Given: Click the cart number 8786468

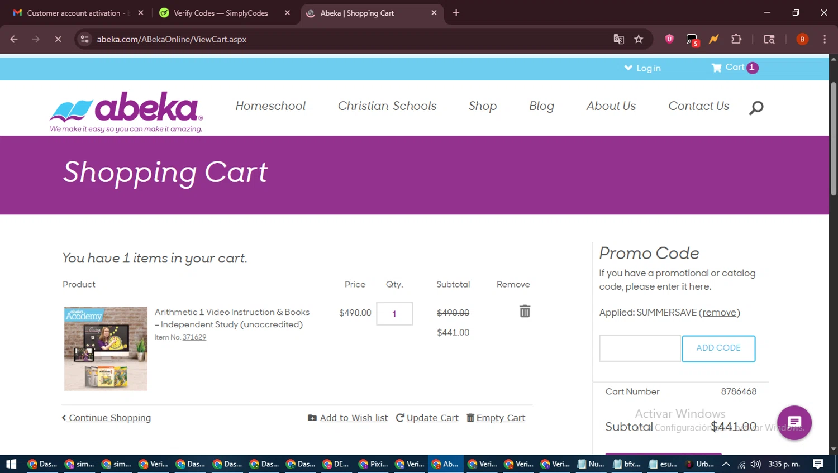Looking at the screenshot, I should (739, 391).
